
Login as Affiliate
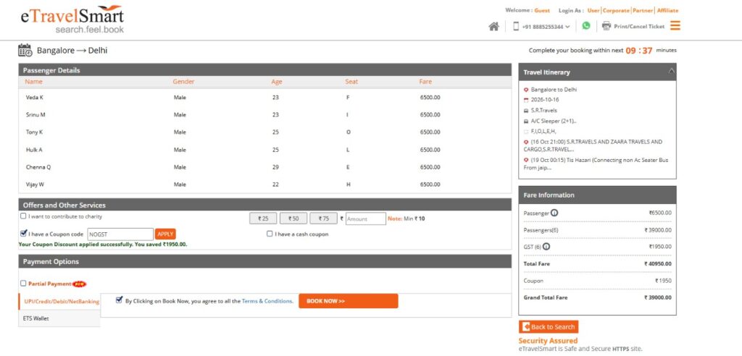click(x=667, y=10)
